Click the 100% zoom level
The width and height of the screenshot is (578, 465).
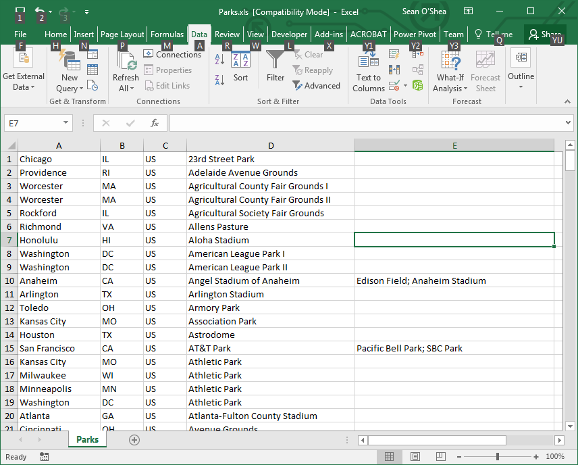coord(555,457)
